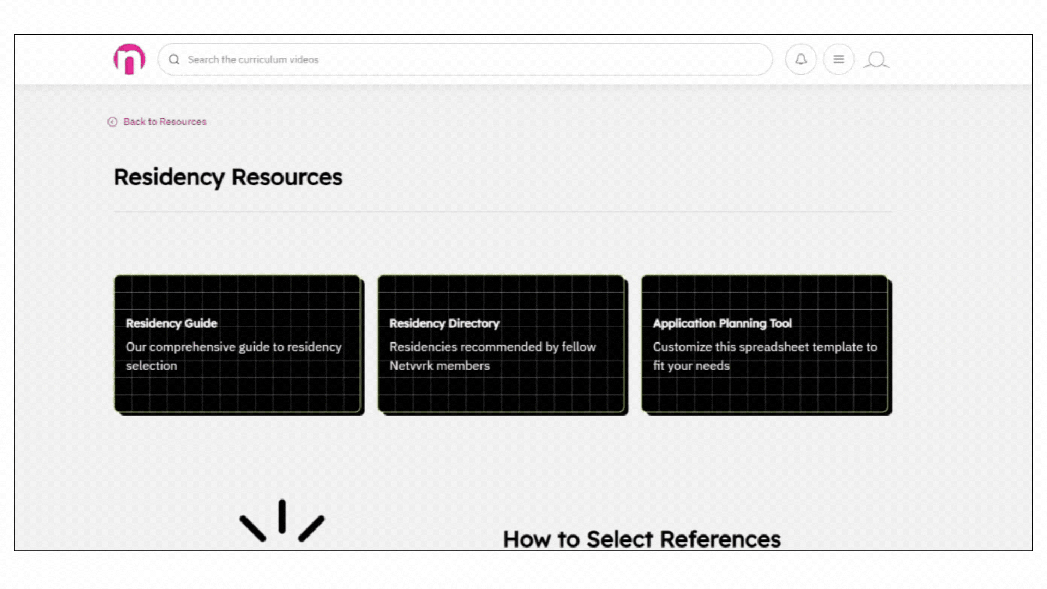Click the grid background atop Application Planning card

pyautogui.click(x=765, y=293)
